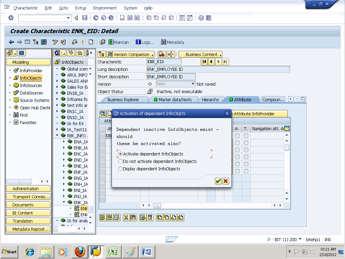Select Display dependent InfoObjects option
345x259 pixels.
120,169
